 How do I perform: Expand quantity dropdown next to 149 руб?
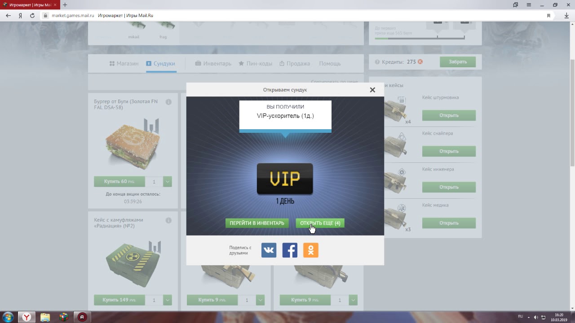point(168,300)
